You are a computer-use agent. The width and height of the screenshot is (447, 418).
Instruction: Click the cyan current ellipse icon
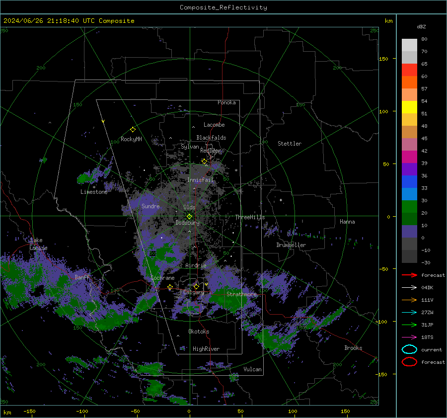click(x=409, y=349)
